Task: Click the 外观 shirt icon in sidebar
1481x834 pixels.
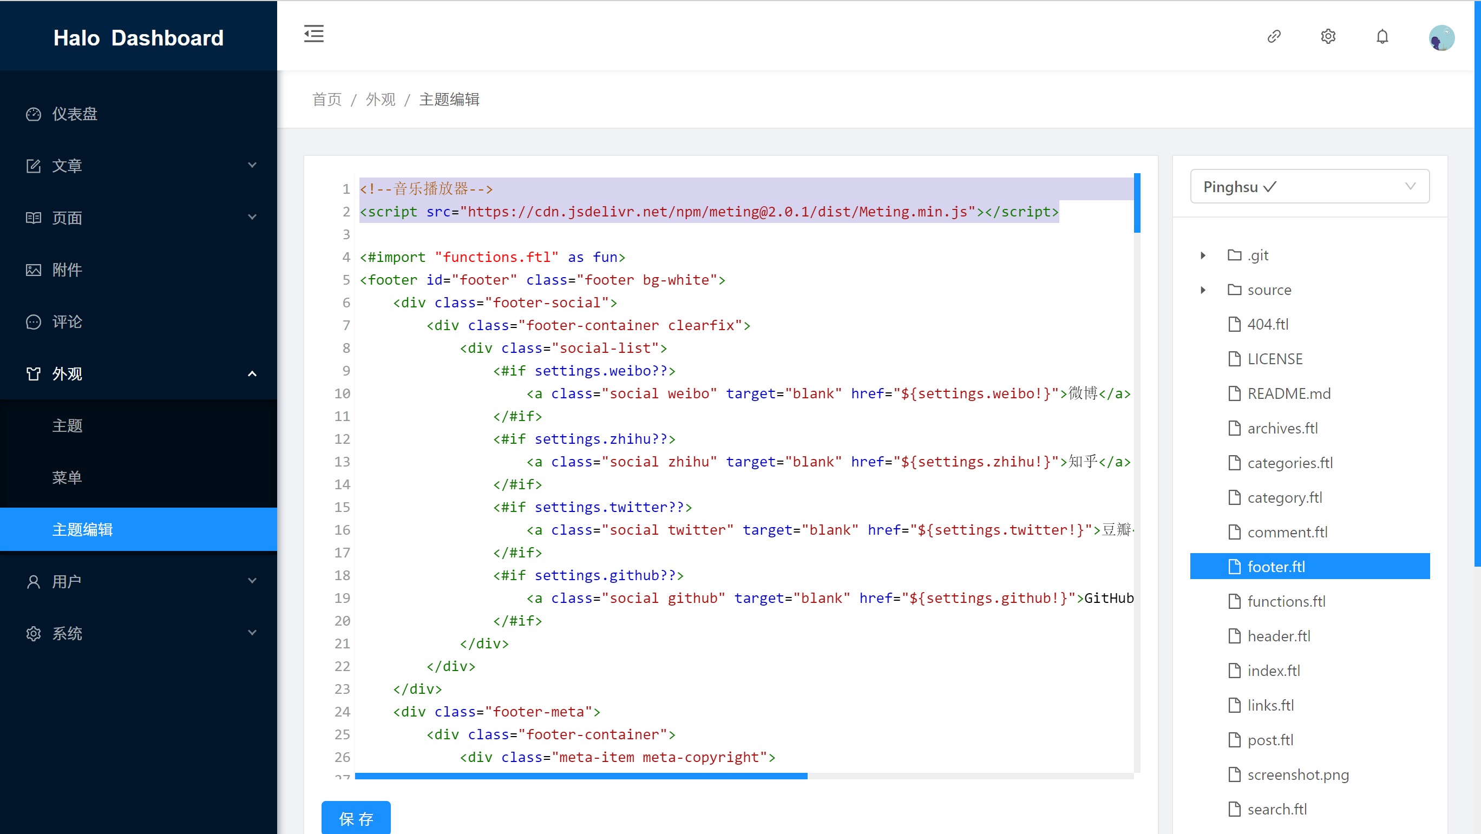Action: click(34, 374)
